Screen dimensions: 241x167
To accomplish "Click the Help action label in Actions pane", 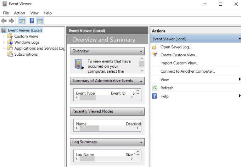I will [164, 96].
